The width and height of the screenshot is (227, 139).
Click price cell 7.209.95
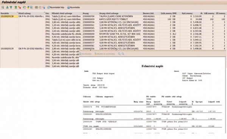[198, 43]
